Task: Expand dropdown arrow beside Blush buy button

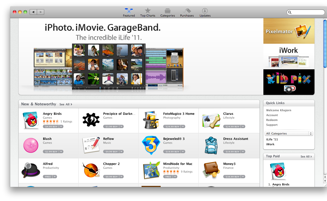Action: pos(61,152)
